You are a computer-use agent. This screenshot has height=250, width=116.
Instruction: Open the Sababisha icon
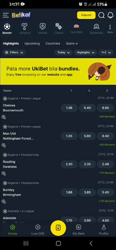96,27
